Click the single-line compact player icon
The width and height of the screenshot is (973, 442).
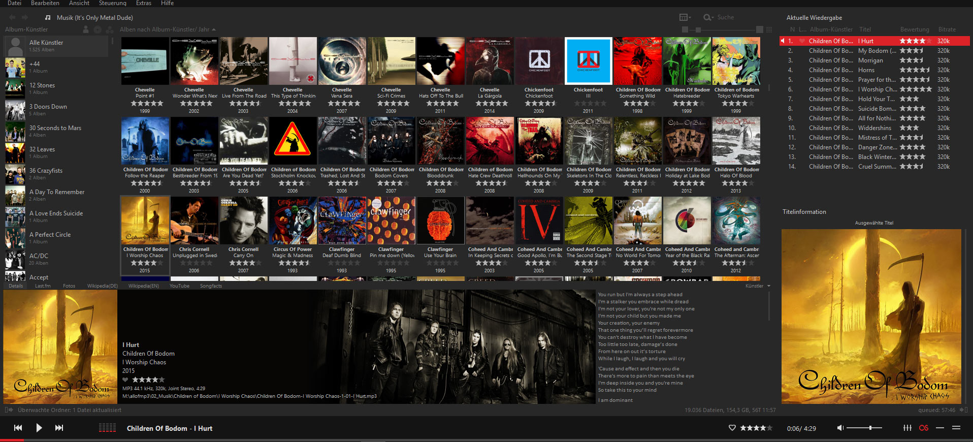940,428
